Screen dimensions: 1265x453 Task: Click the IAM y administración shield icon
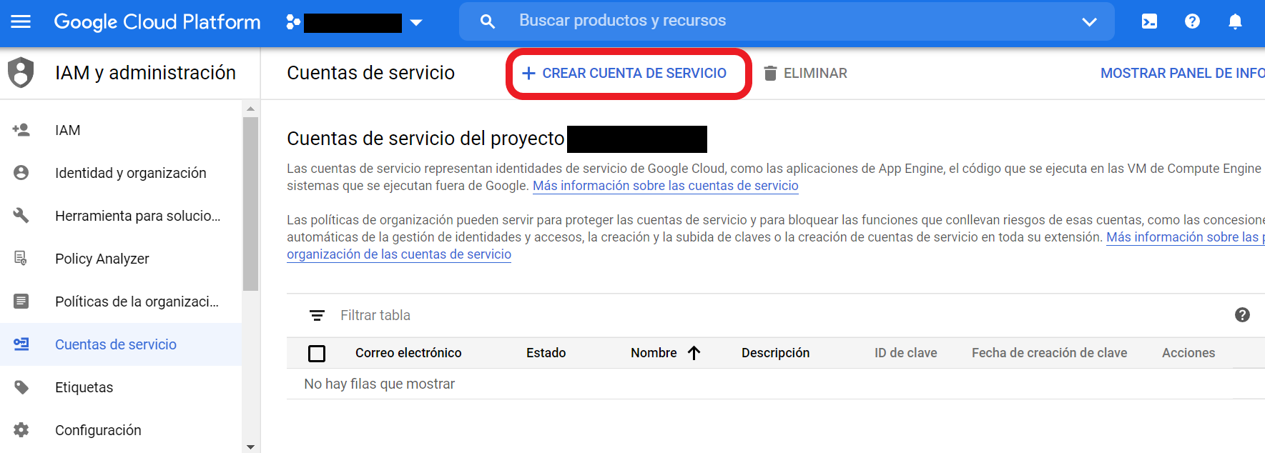(x=21, y=72)
